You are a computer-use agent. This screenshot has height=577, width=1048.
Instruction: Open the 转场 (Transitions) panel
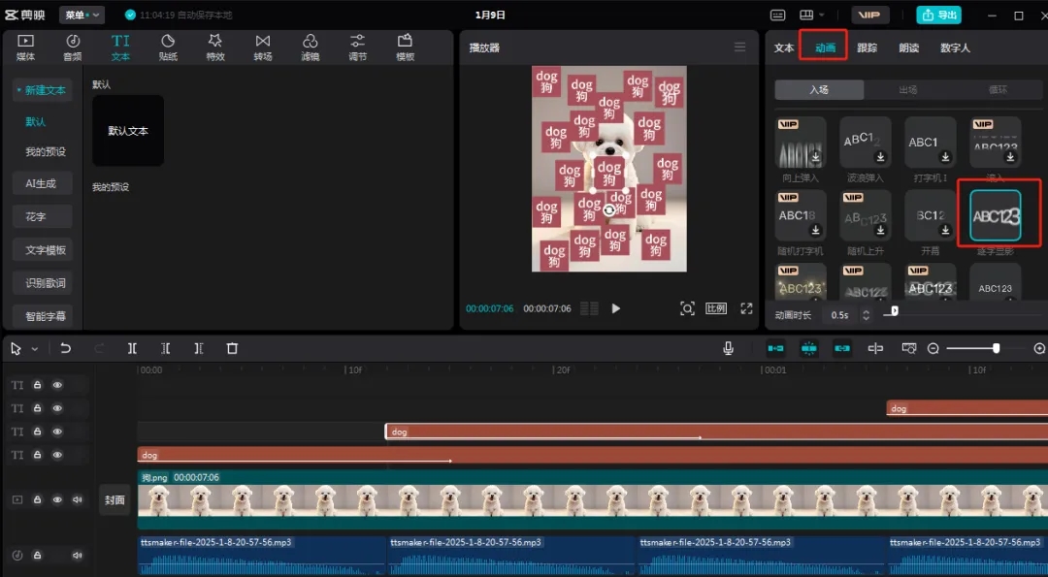[263, 46]
